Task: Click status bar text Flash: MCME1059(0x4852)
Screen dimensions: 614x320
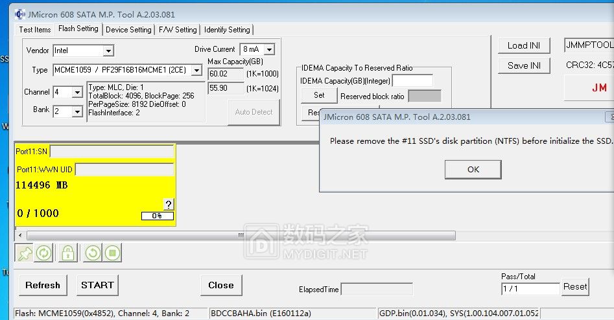Action: click(102, 314)
